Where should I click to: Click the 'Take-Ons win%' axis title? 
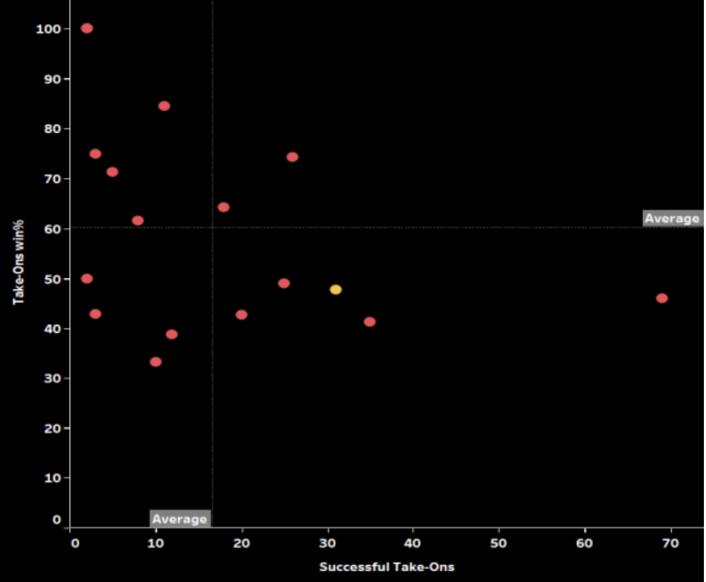pos(19,262)
